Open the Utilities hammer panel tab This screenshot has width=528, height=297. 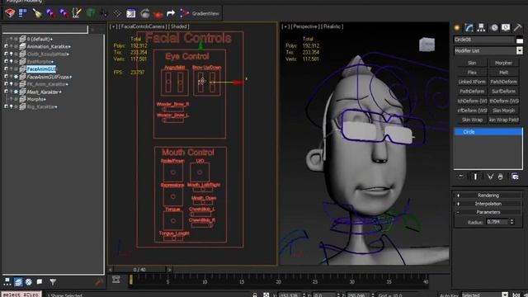coord(517,27)
